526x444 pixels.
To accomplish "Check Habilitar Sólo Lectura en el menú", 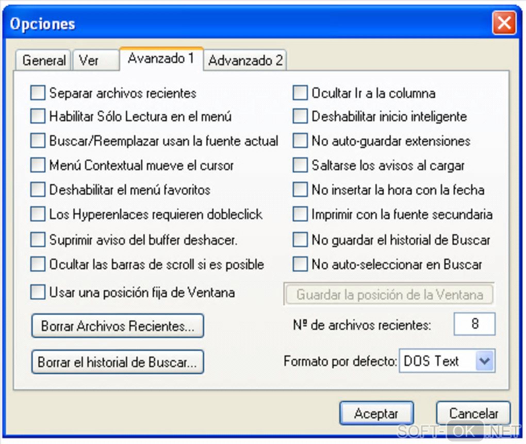I will tap(38, 116).
